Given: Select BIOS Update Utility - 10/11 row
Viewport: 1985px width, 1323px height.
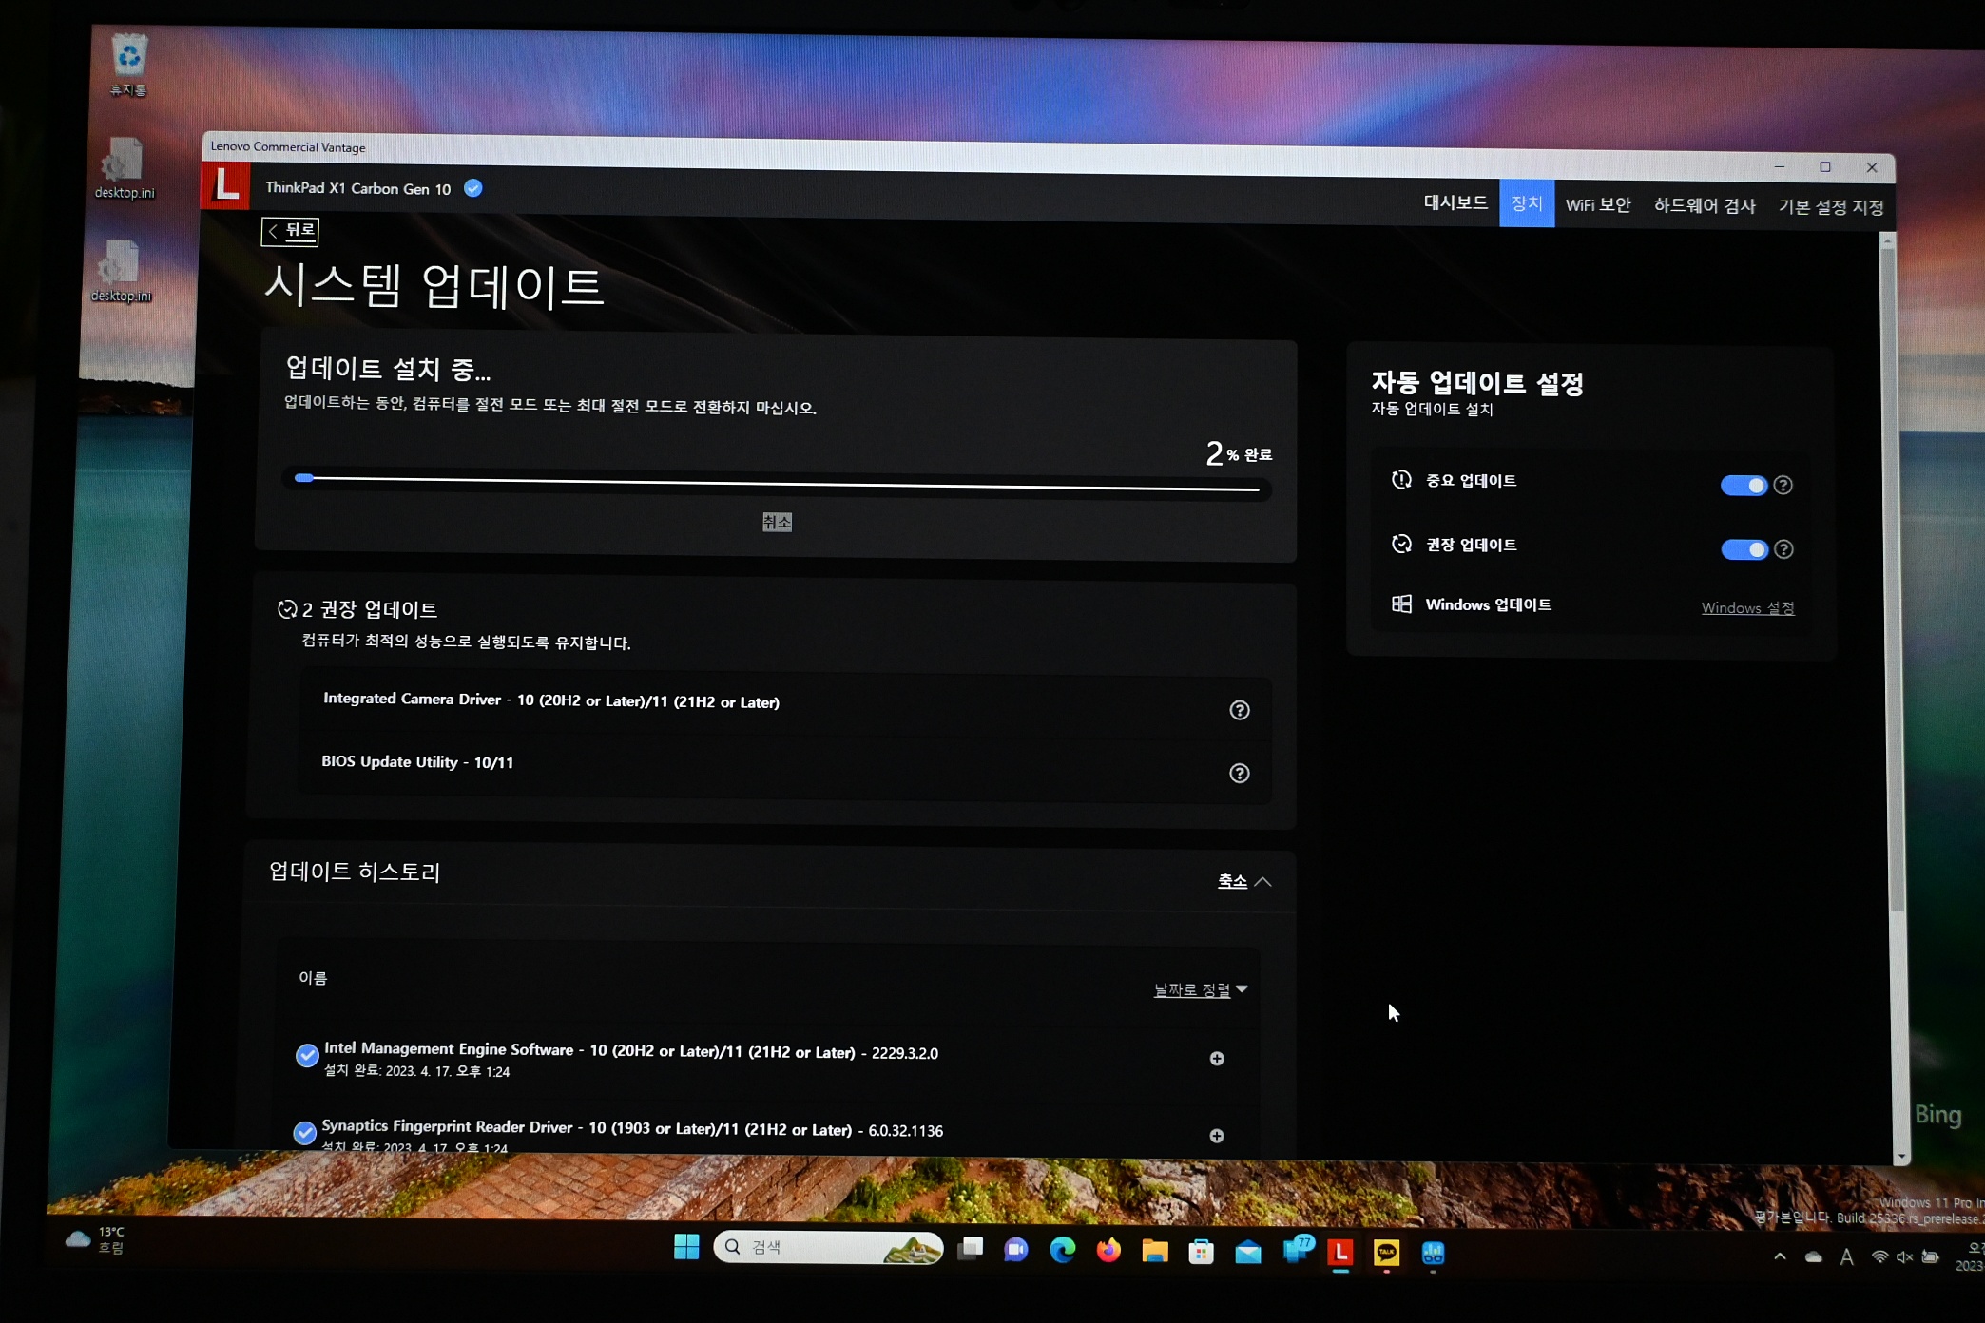Looking at the screenshot, I should pyautogui.click(x=784, y=769).
